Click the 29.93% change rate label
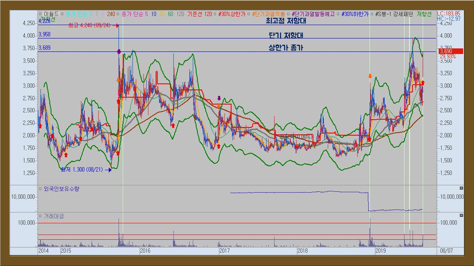This screenshot has height=266, width=474. (447, 56)
